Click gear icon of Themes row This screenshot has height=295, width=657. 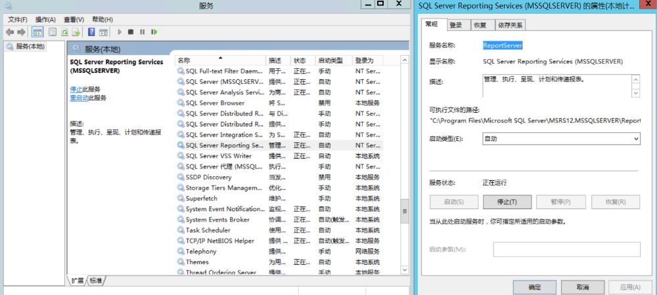181,262
